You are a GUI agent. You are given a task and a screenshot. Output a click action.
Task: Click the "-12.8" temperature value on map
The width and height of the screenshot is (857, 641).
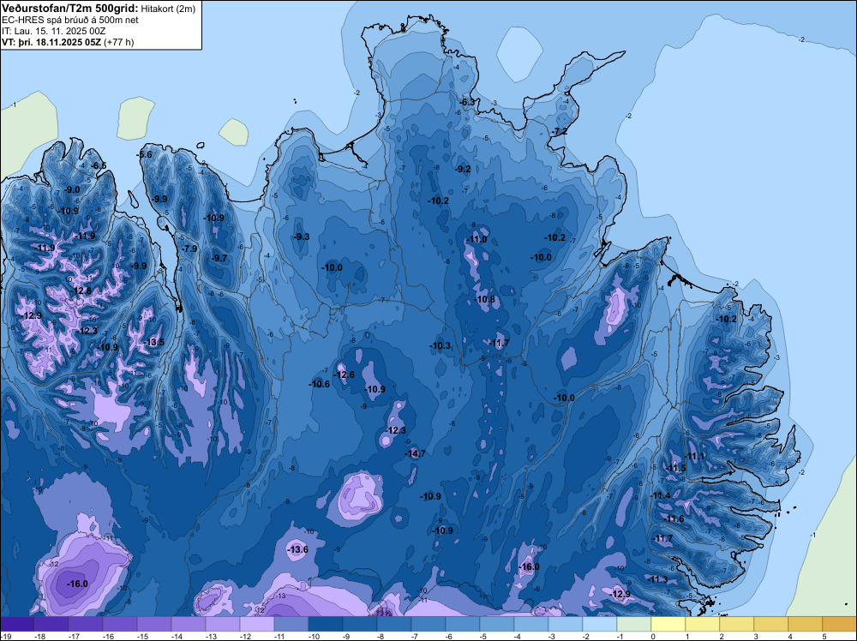[81, 291]
